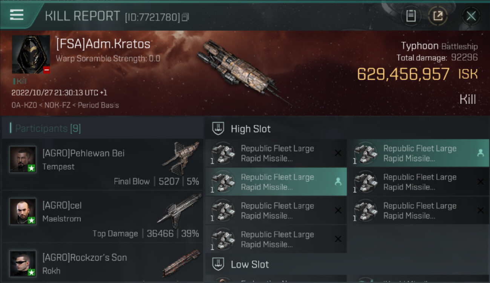The width and height of the screenshot is (490, 283).
Task: Open the hamburger main menu
Action: coord(17,15)
